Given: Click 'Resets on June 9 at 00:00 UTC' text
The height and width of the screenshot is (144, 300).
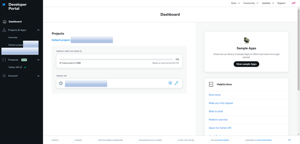Looking at the screenshot, I should coord(166,63).
